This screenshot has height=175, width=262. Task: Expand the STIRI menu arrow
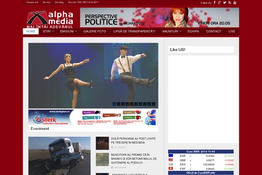pos(53,31)
